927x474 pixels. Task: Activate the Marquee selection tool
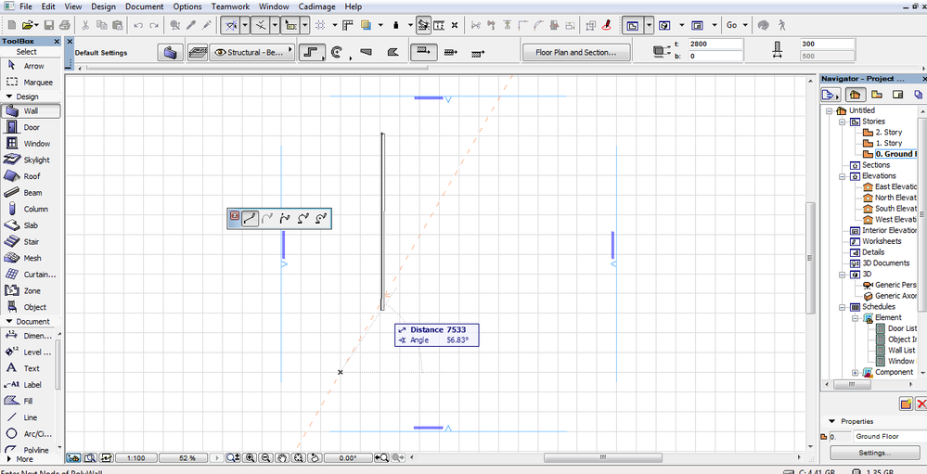click(x=31, y=83)
